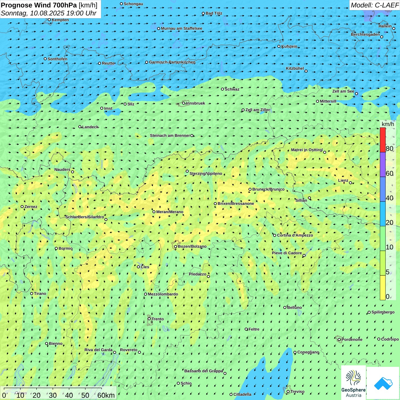
Task: Click the 'Pieve di Cadore' label
Action: pyautogui.click(x=287, y=253)
